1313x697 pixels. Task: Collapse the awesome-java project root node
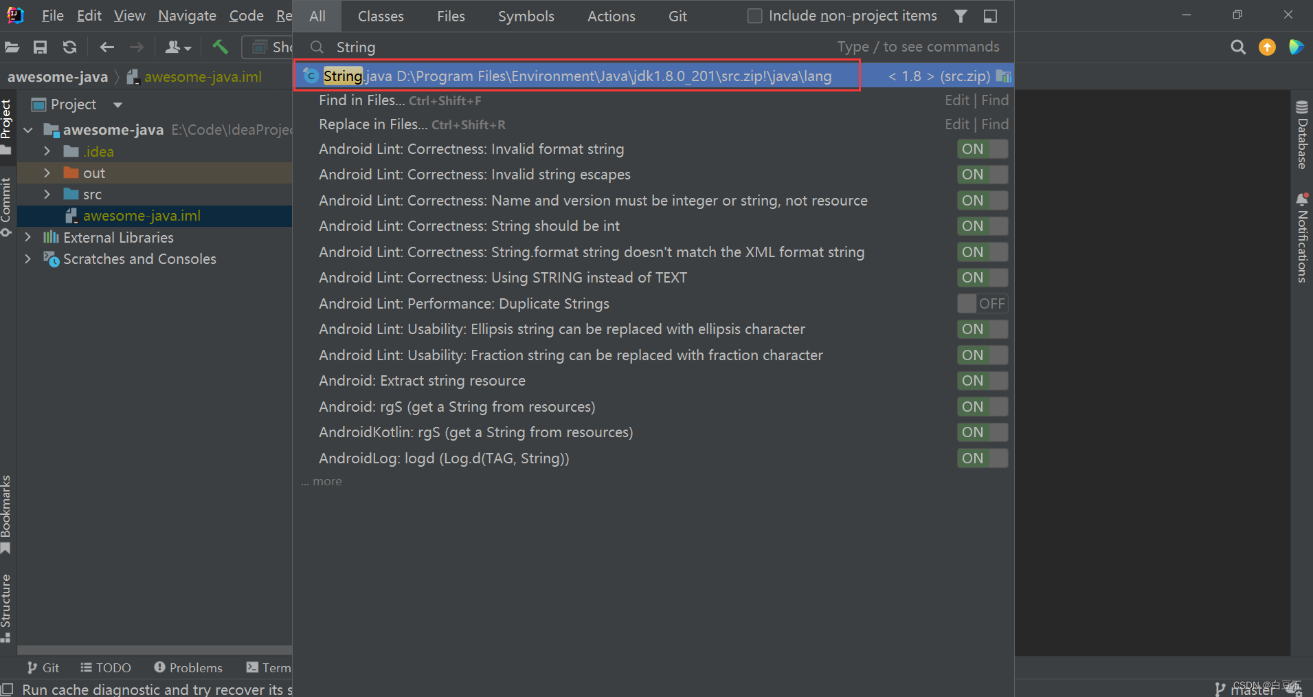point(28,130)
